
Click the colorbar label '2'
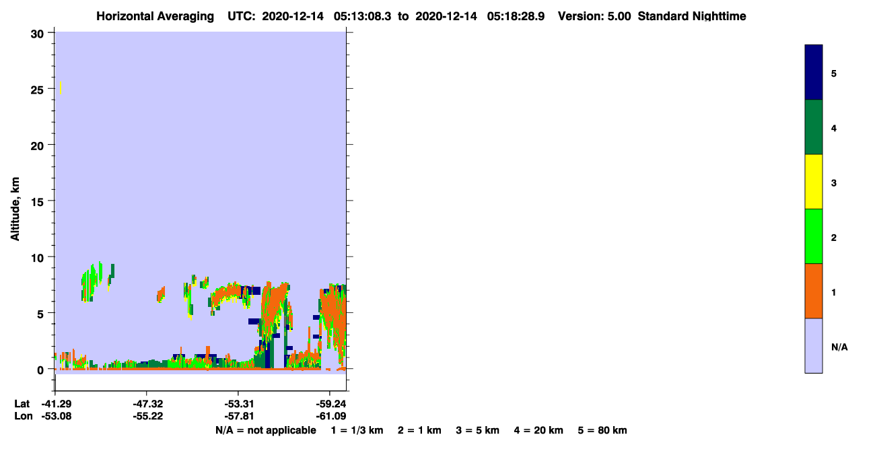click(x=834, y=237)
